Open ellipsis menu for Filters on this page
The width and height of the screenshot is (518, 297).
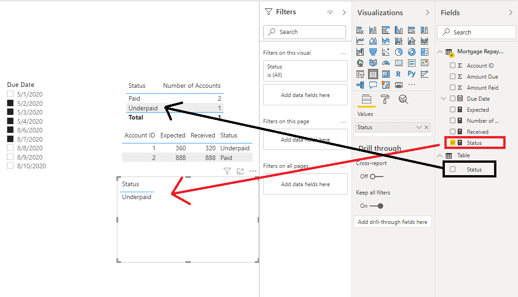pos(343,122)
